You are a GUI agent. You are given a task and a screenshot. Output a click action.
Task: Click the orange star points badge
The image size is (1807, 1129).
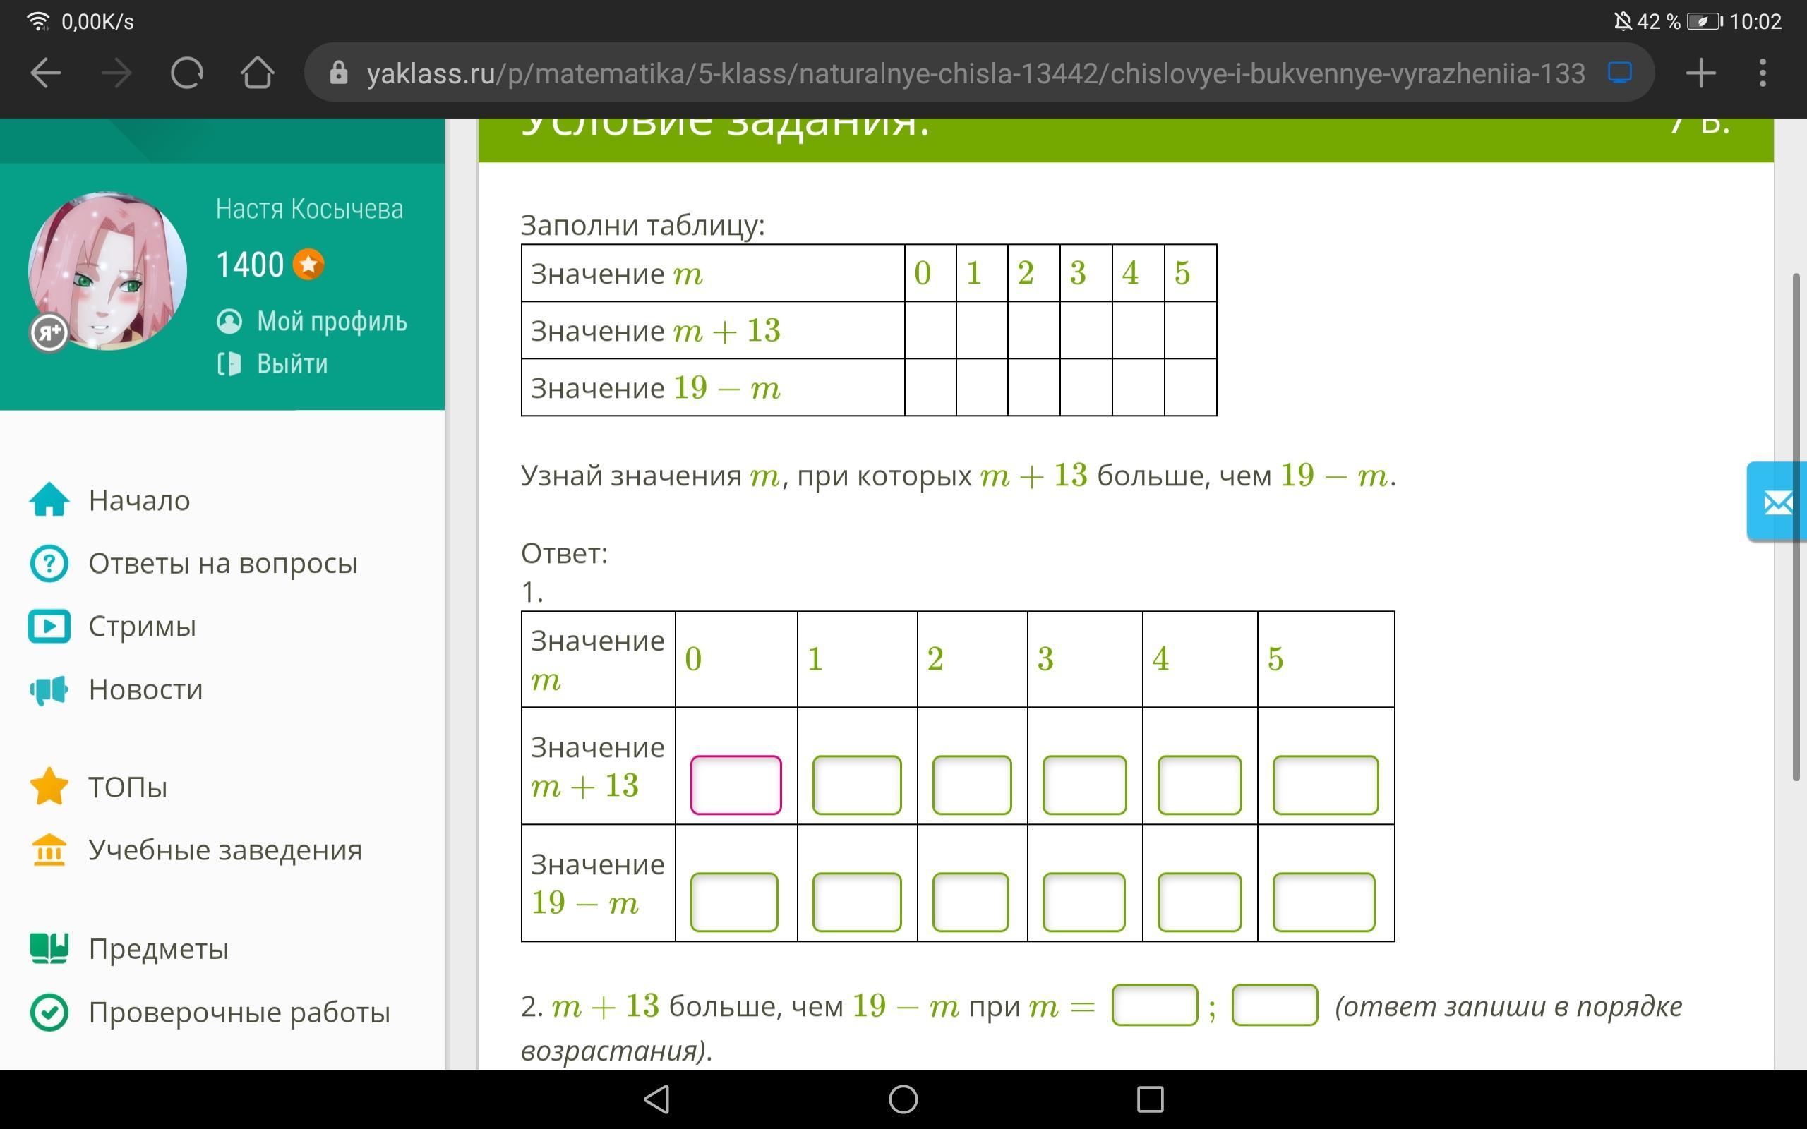pos(308,265)
